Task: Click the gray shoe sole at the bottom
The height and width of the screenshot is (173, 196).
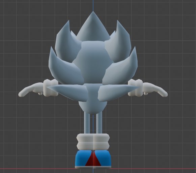Action: [93, 167]
